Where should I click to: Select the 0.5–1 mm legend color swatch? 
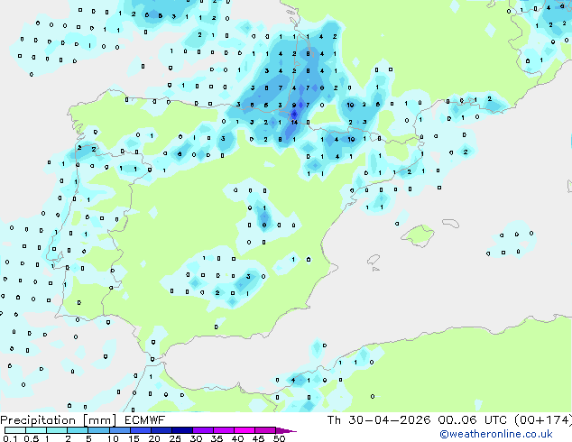pyautogui.click(x=36, y=430)
